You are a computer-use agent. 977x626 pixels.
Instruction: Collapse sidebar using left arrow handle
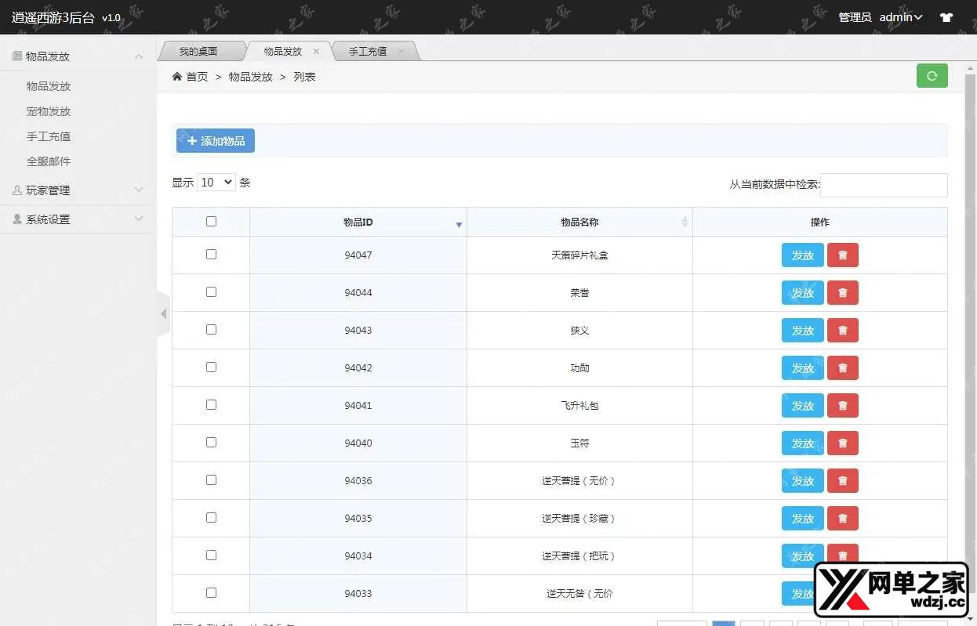tap(163, 314)
